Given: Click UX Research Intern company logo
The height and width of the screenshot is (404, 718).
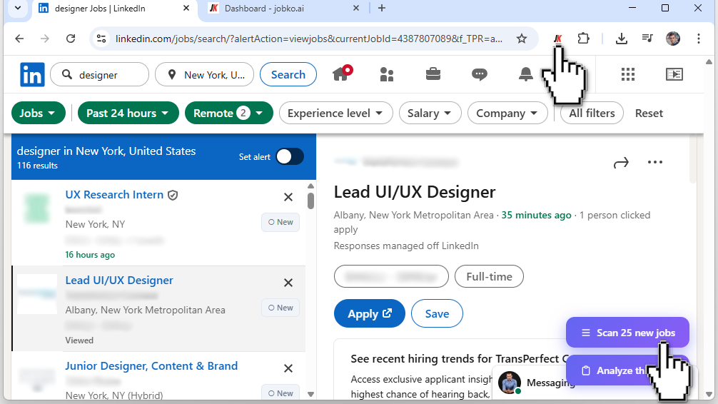Looking at the screenshot, I should pyautogui.click(x=37, y=208).
